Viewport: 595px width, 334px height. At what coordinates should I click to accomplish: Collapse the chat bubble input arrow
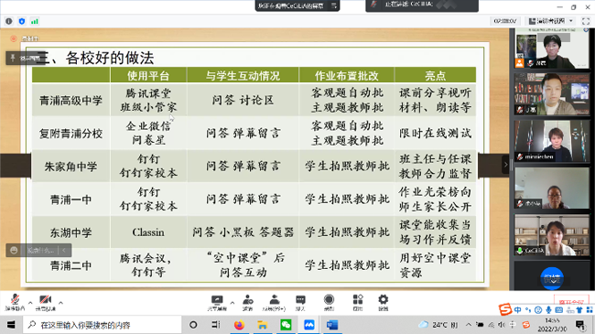pos(64,250)
